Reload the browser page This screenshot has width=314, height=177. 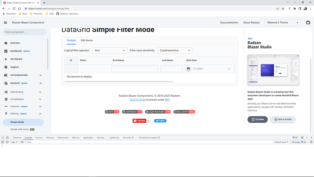14,9
